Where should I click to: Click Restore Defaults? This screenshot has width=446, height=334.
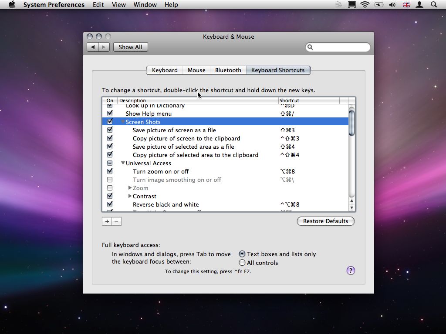[x=326, y=221]
